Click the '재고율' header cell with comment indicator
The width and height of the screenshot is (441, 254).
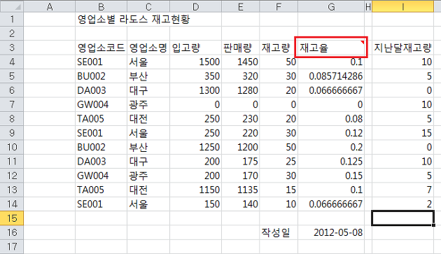click(x=331, y=48)
